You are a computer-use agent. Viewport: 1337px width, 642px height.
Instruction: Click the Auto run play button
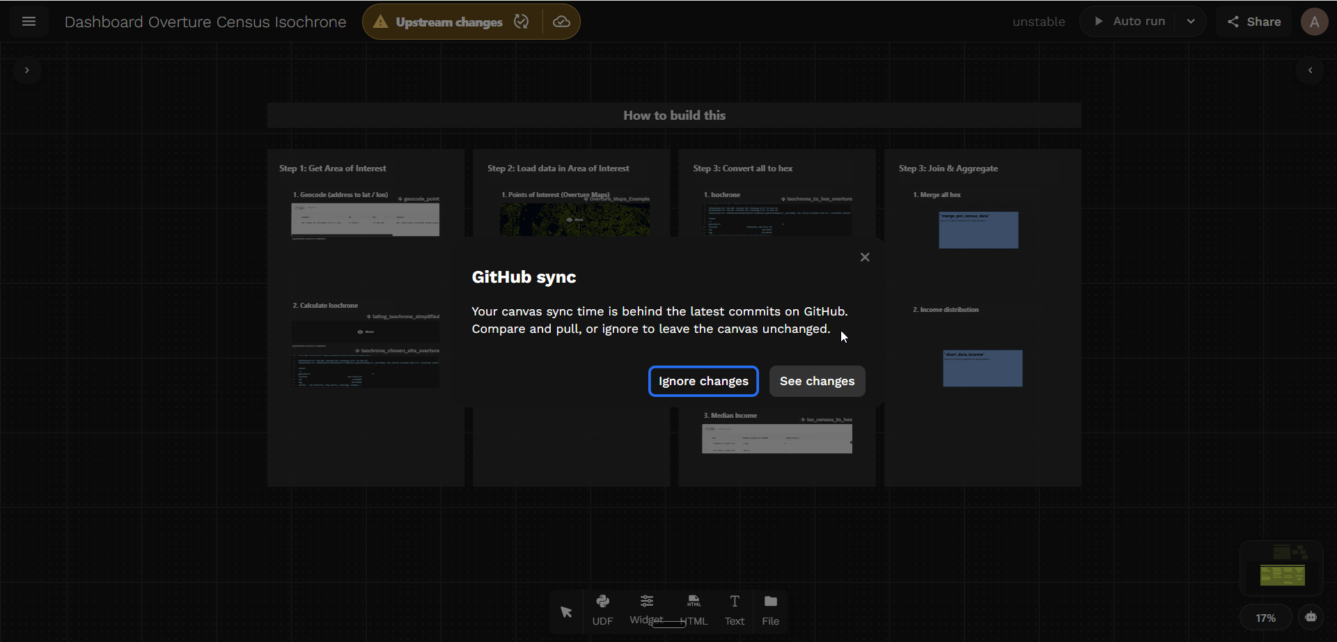[1129, 22]
